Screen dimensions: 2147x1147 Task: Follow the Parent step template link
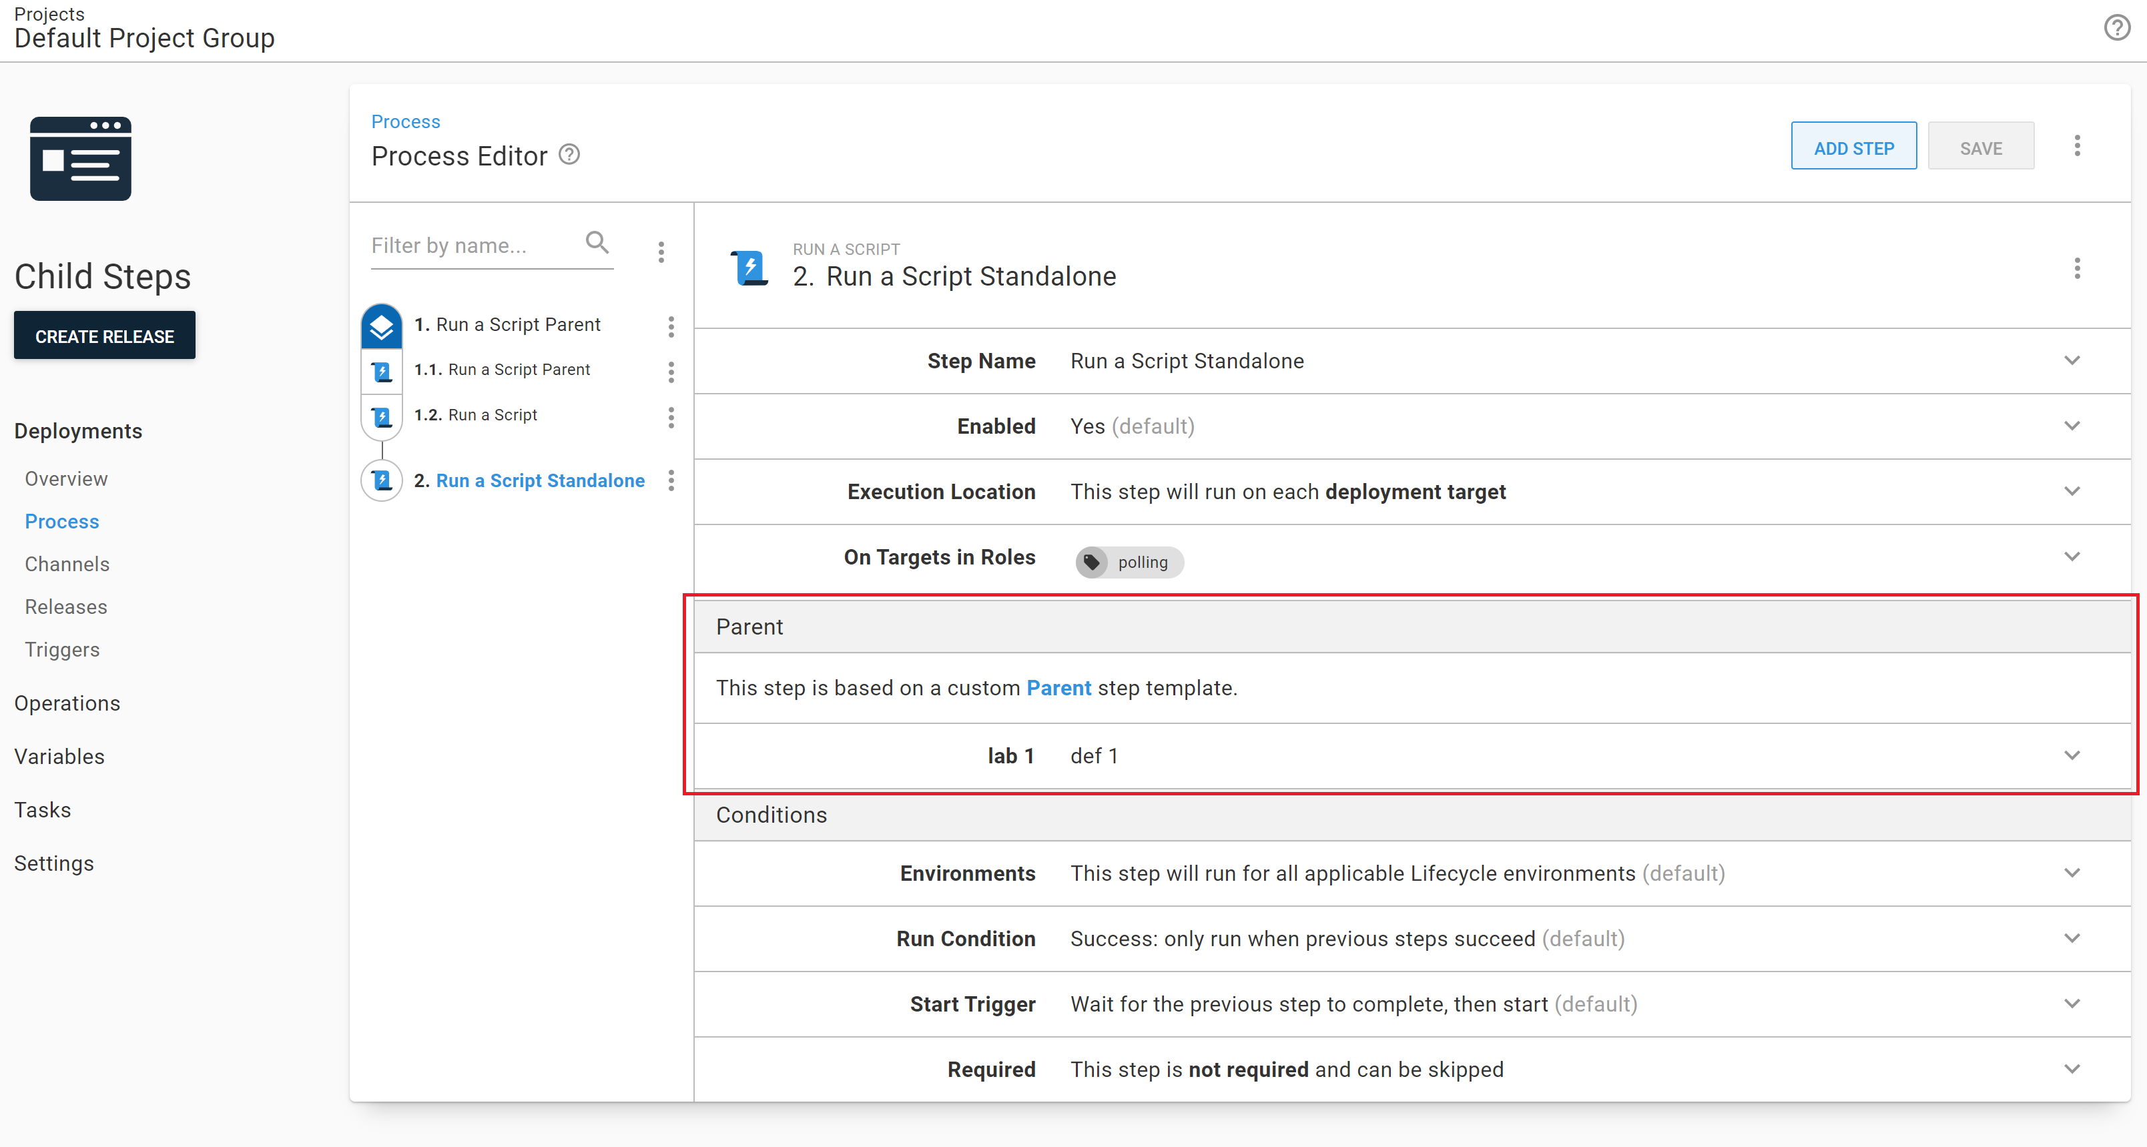1058,688
